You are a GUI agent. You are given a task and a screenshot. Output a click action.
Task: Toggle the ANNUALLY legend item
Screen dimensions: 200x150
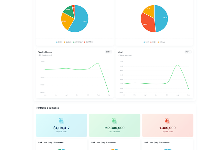pos(78,42)
